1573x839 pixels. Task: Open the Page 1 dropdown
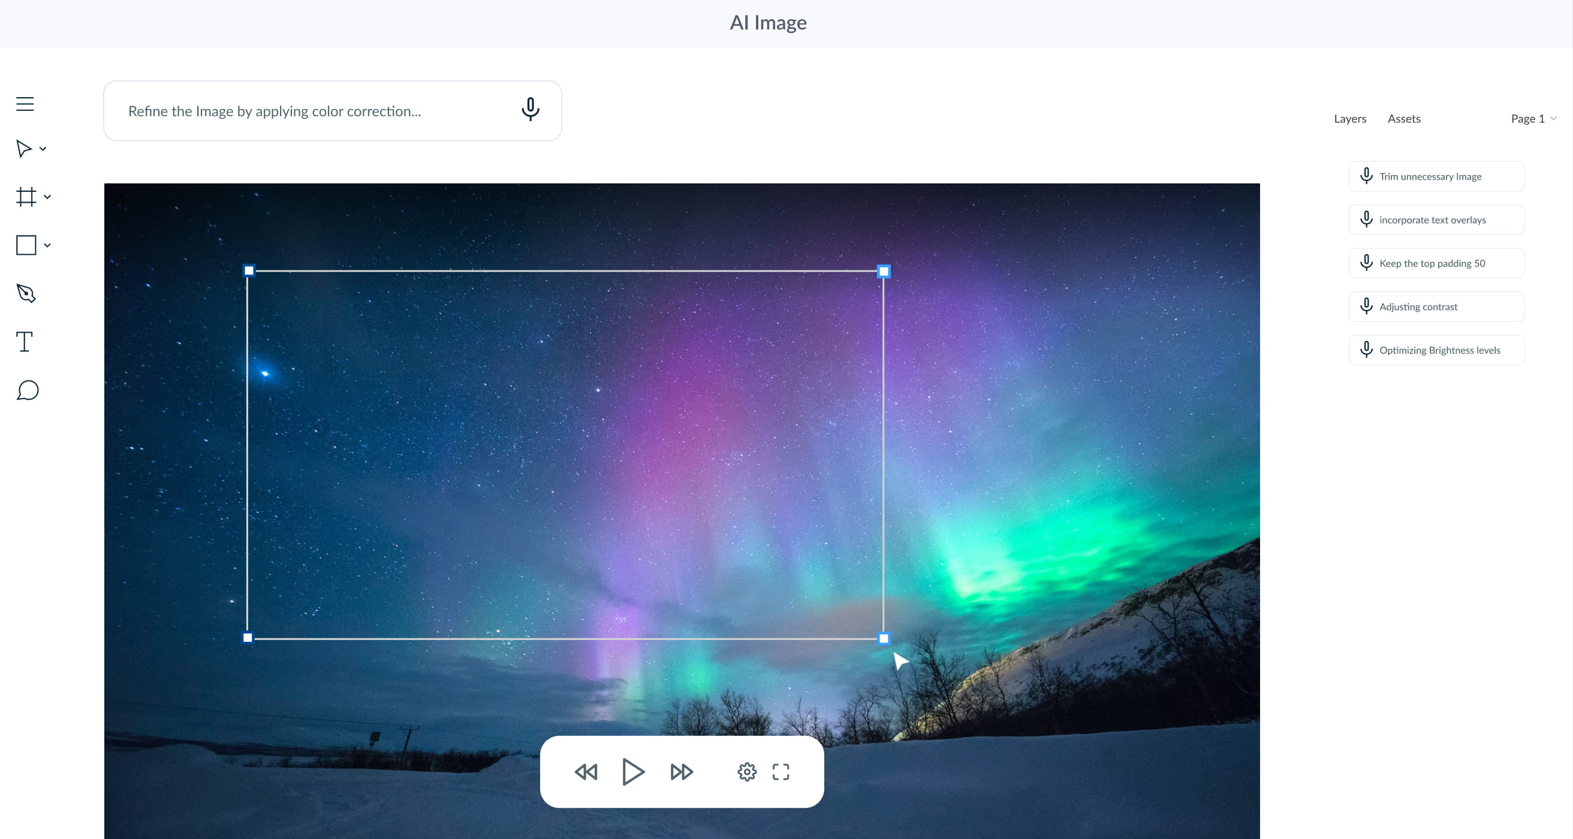(1533, 119)
